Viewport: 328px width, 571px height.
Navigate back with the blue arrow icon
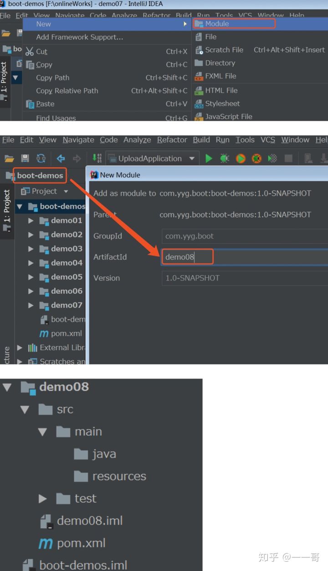click(x=61, y=158)
